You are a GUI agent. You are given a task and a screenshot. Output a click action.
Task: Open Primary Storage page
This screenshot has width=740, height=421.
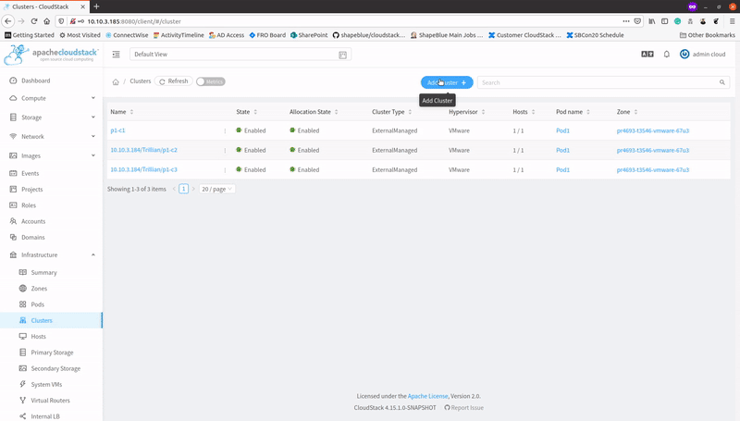pyautogui.click(x=51, y=353)
